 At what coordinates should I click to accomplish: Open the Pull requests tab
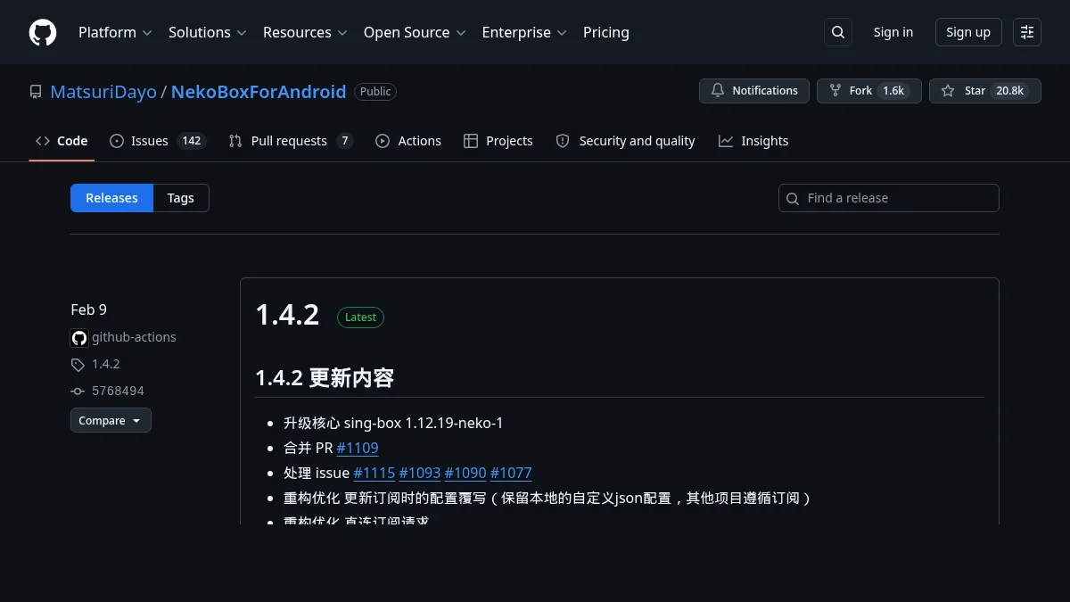[x=291, y=141]
